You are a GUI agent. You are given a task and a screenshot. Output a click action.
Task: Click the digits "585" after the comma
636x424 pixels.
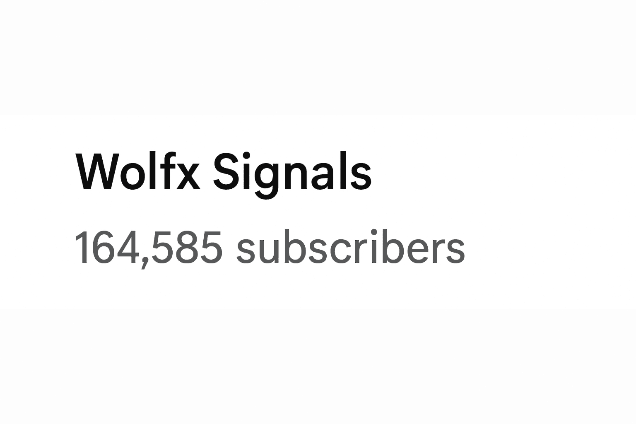coord(186,248)
